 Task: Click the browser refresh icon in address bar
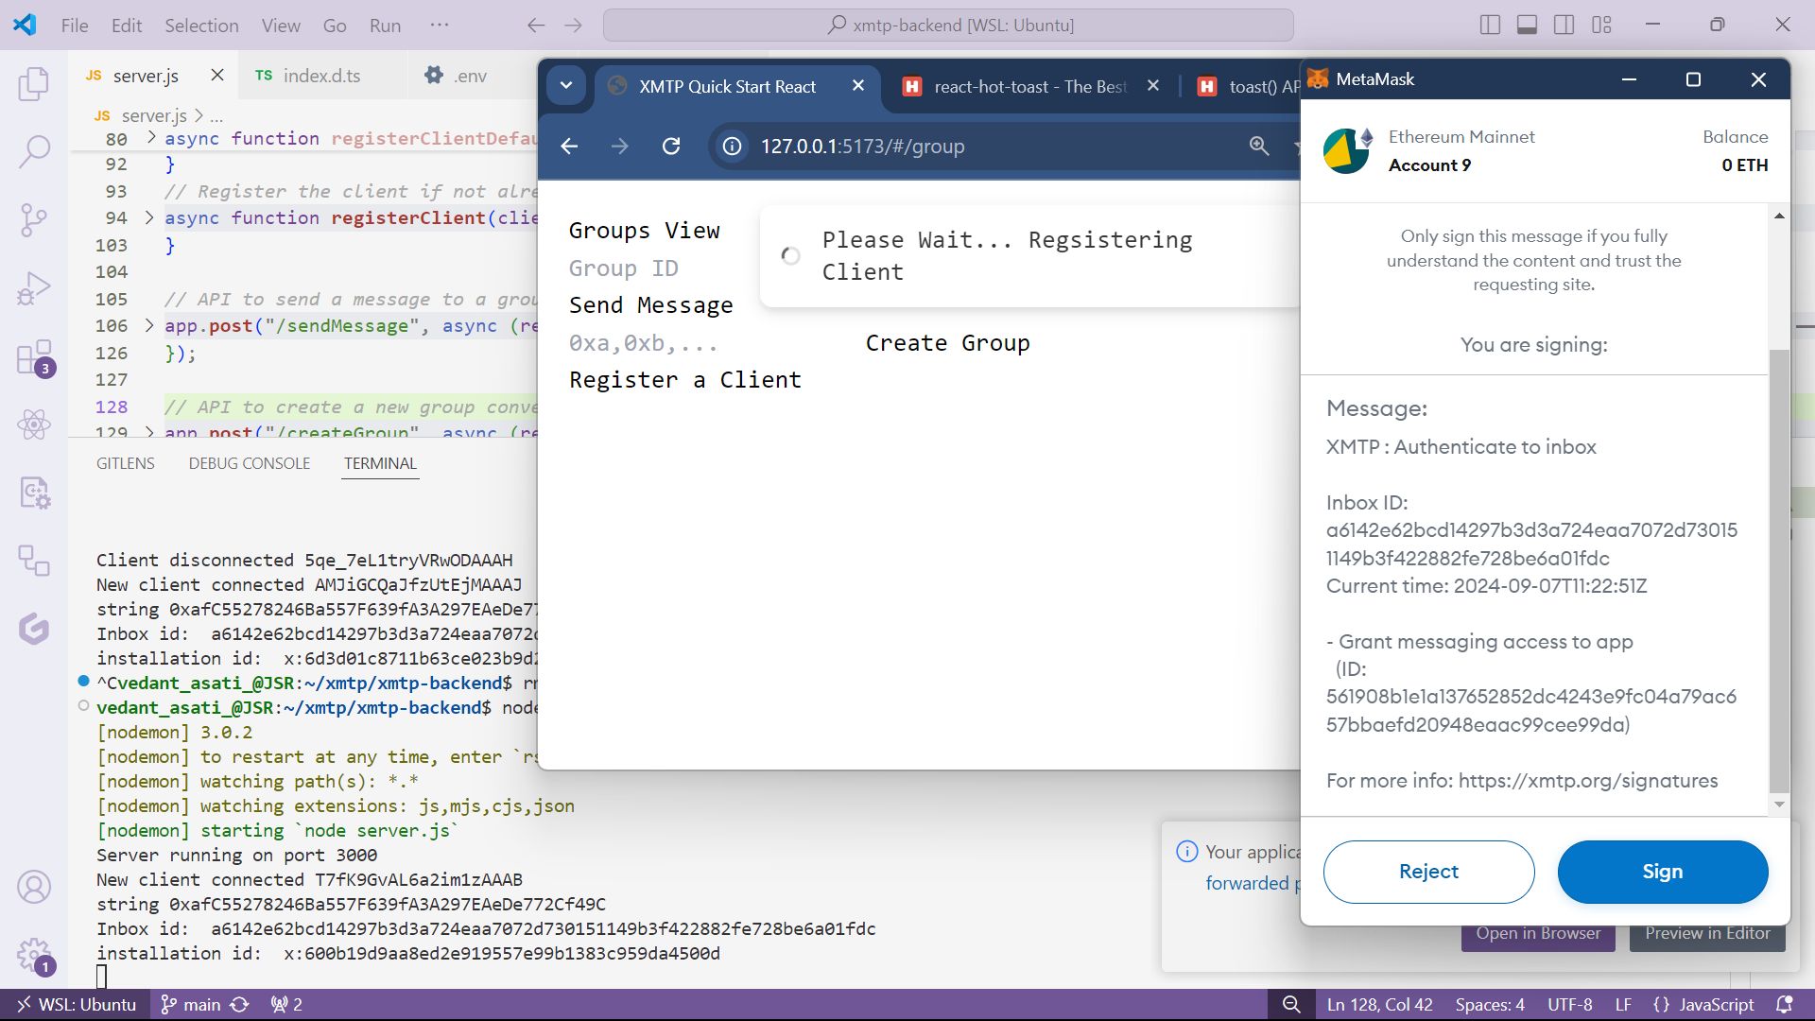(x=670, y=146)
